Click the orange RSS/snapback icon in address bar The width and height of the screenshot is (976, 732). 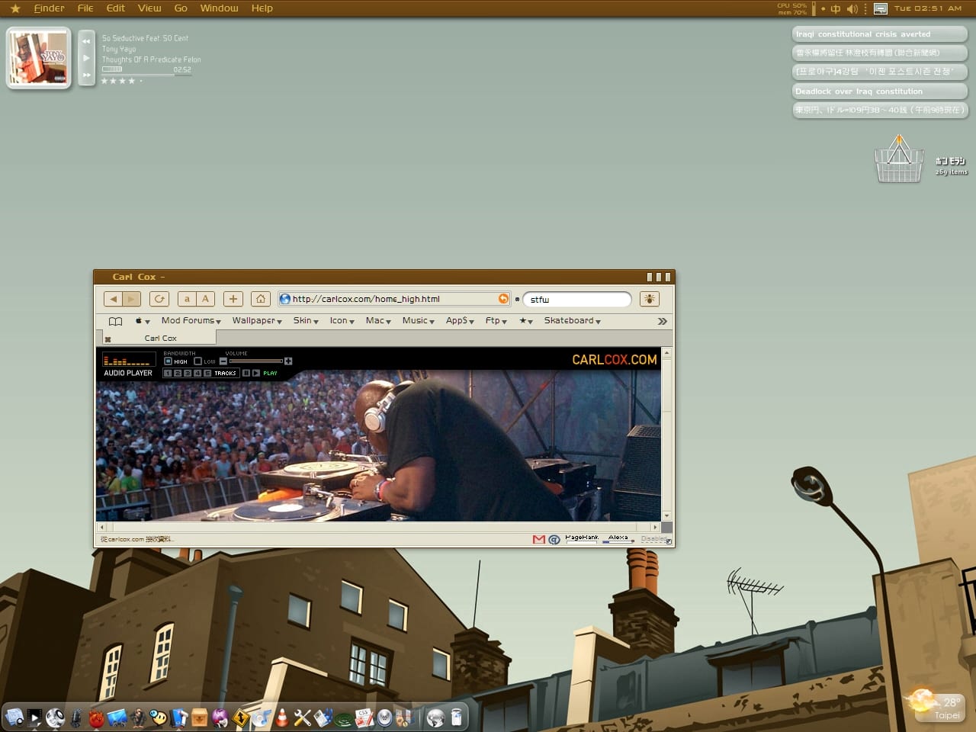[x=503, y=299]
